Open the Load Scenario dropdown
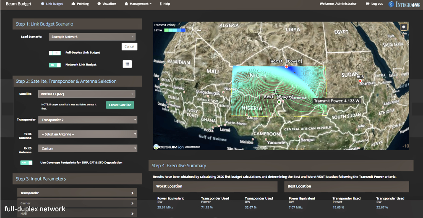 click(x=92, y=37)
